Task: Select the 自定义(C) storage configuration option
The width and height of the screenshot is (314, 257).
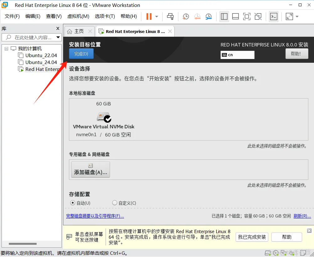Action: tap(115, 203)
